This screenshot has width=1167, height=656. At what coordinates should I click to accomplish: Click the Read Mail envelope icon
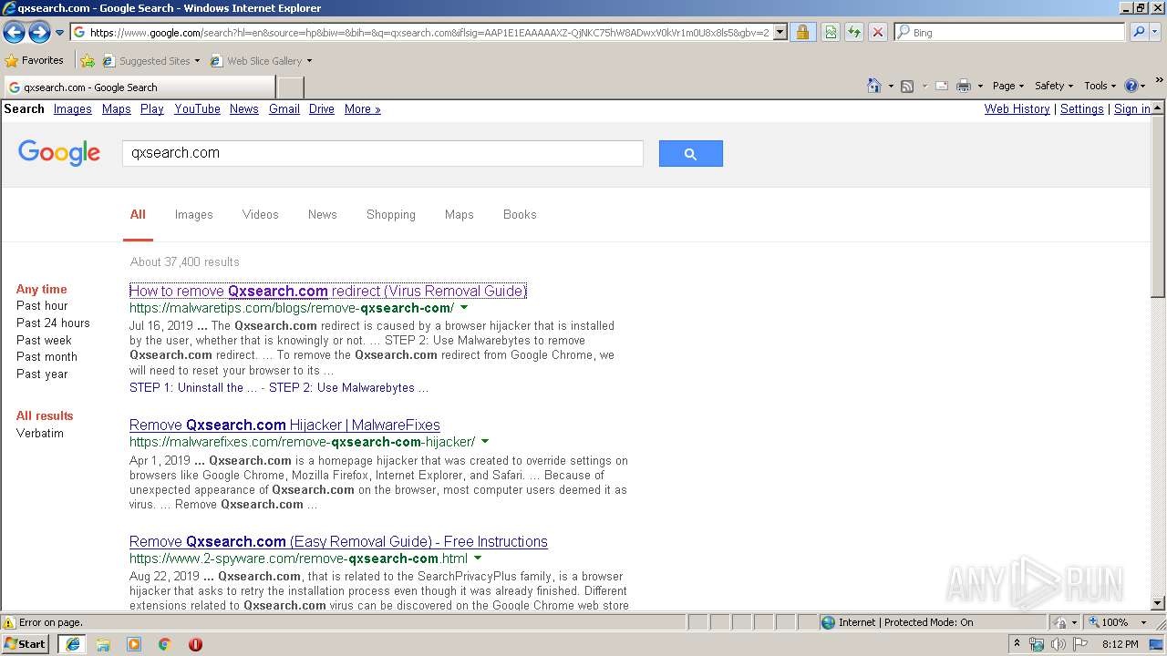[x=942, y=86]
